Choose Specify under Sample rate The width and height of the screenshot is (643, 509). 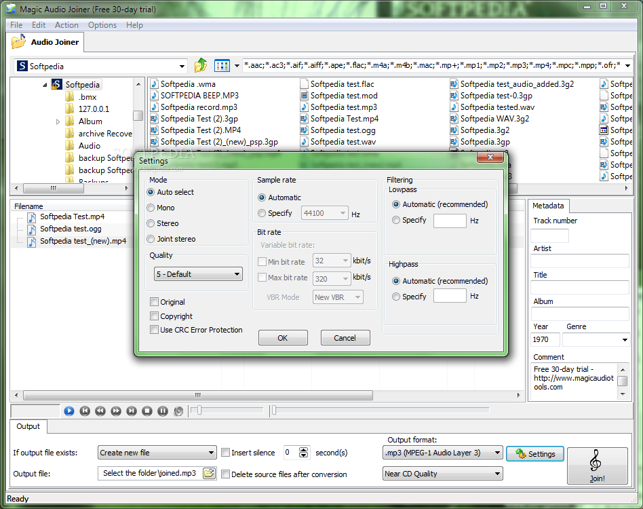coord(262,213)
